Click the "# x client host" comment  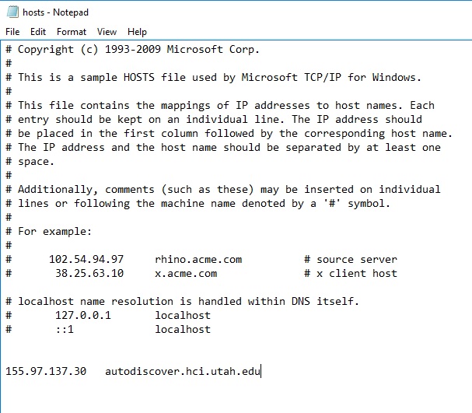351,273
